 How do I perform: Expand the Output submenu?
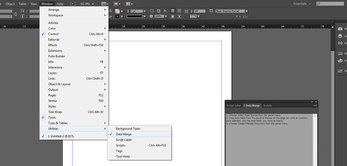point(74,90)
